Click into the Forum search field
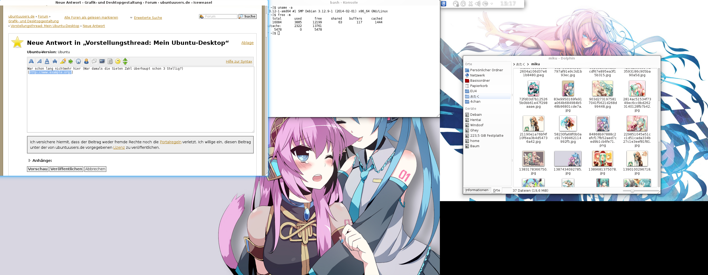 (218, 16)
